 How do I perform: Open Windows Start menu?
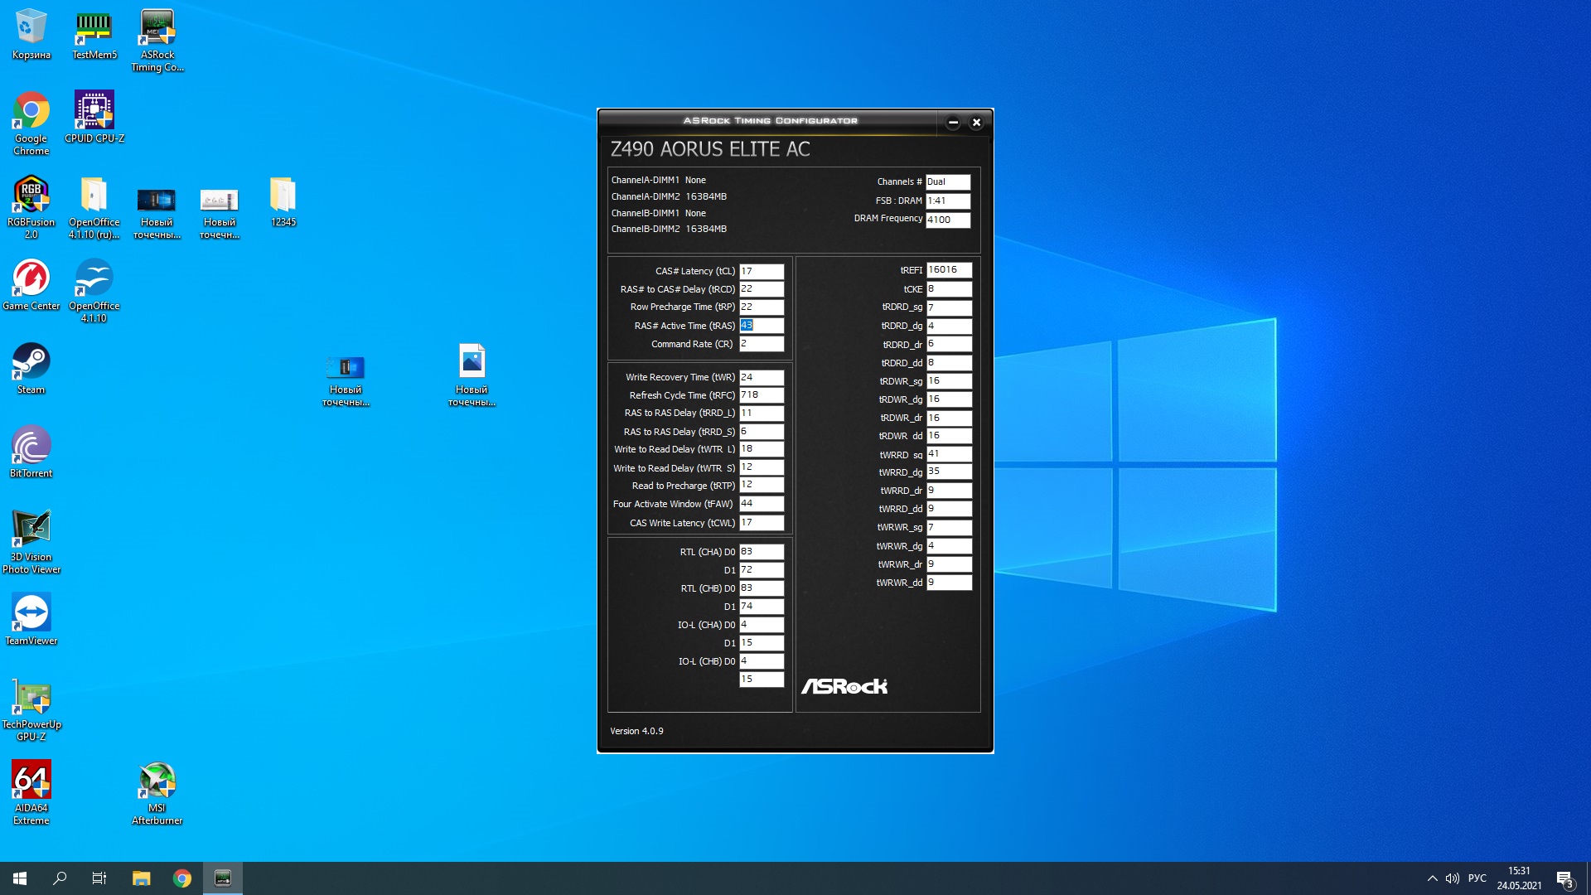point(20,878)
